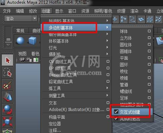
Task: Open option box for 文本
Action: (108, 103)
